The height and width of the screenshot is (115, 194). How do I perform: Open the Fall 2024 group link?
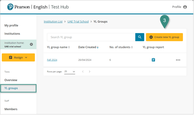[x=52, y=60]
